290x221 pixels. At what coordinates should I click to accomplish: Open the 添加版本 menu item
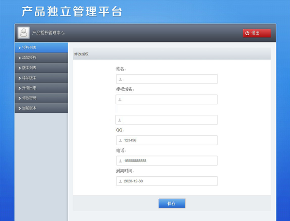[x=41, y=78]
